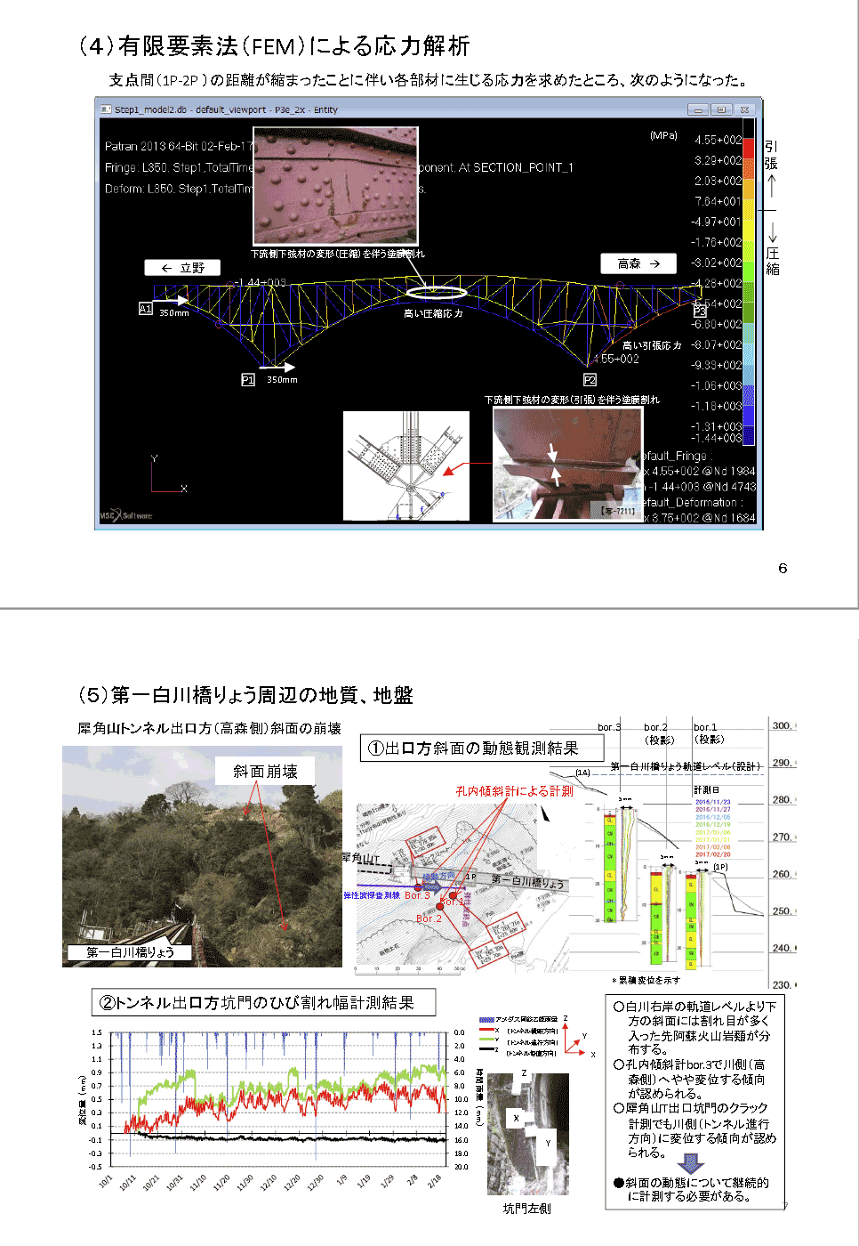Click the '高い圧縮応力' annotation
The height and width of the screenshot is (1246, 859).
[x=433, y=313]
